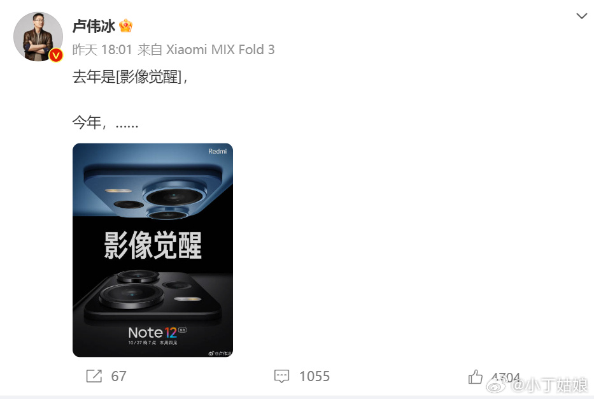Click the like count number
Screen dimensions: 594x399
click(506, 377)
